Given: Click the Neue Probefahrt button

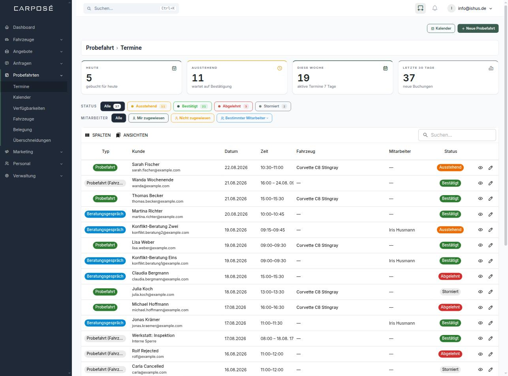Looking at the screenshot, I should (478, 28).
